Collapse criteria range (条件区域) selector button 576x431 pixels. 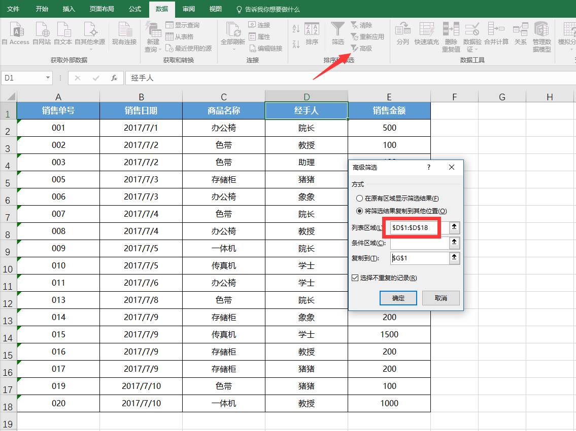pos(454,242)
